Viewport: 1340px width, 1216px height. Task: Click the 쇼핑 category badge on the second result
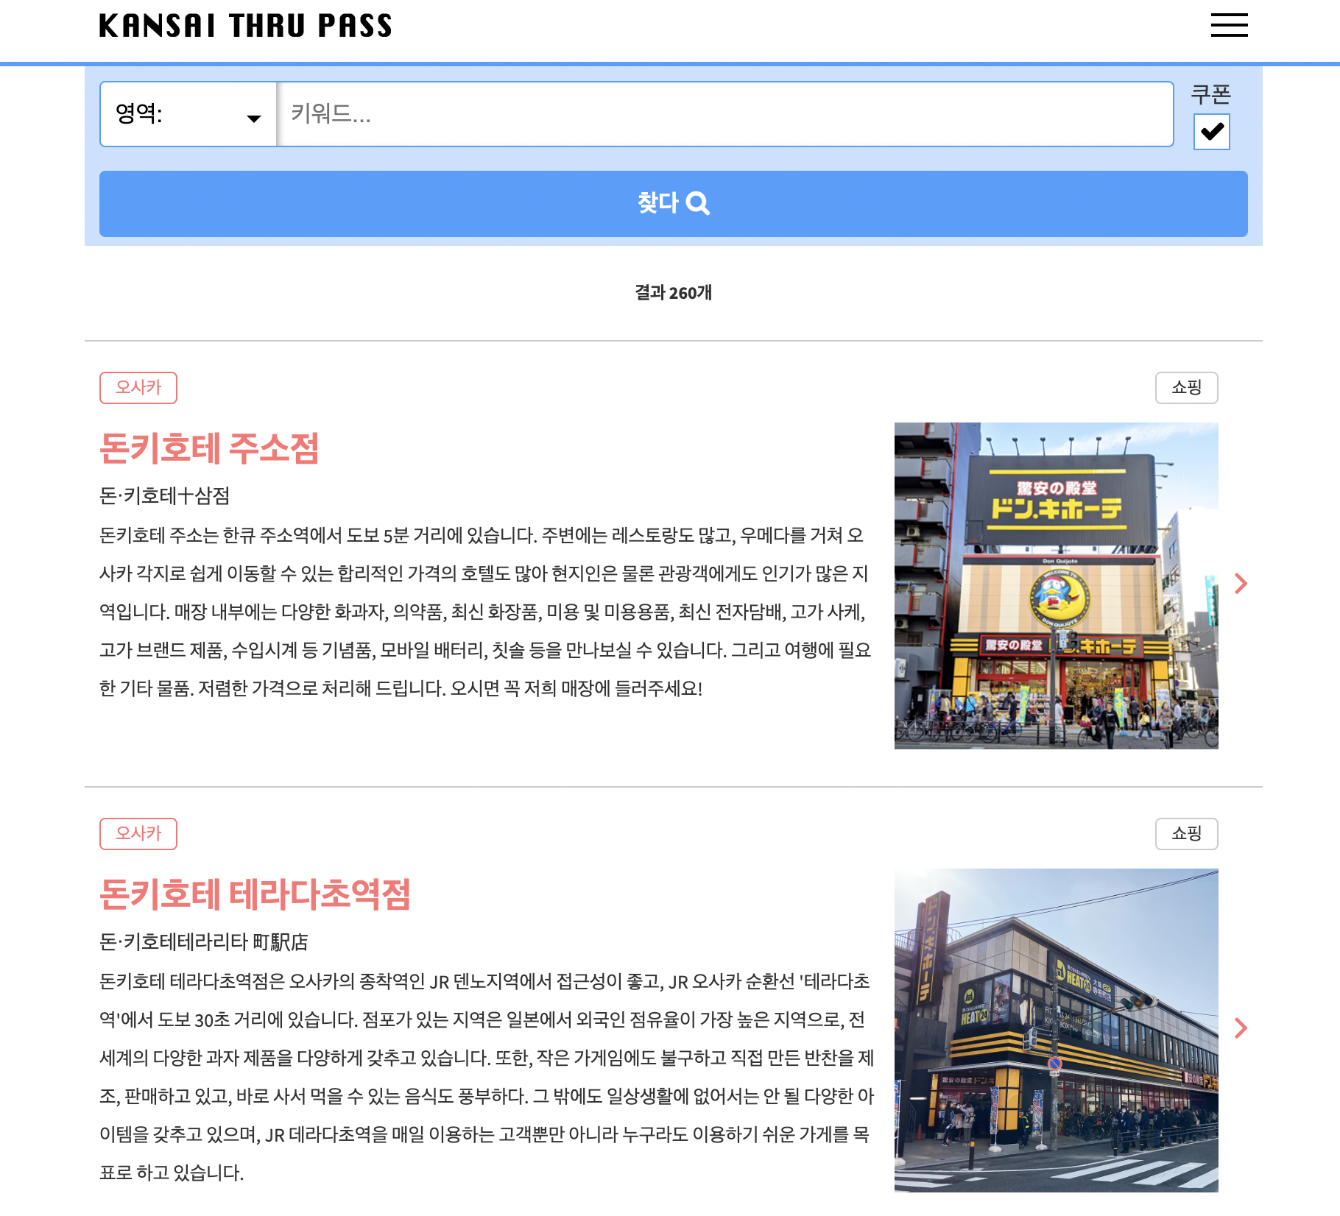coord(1186,834)
